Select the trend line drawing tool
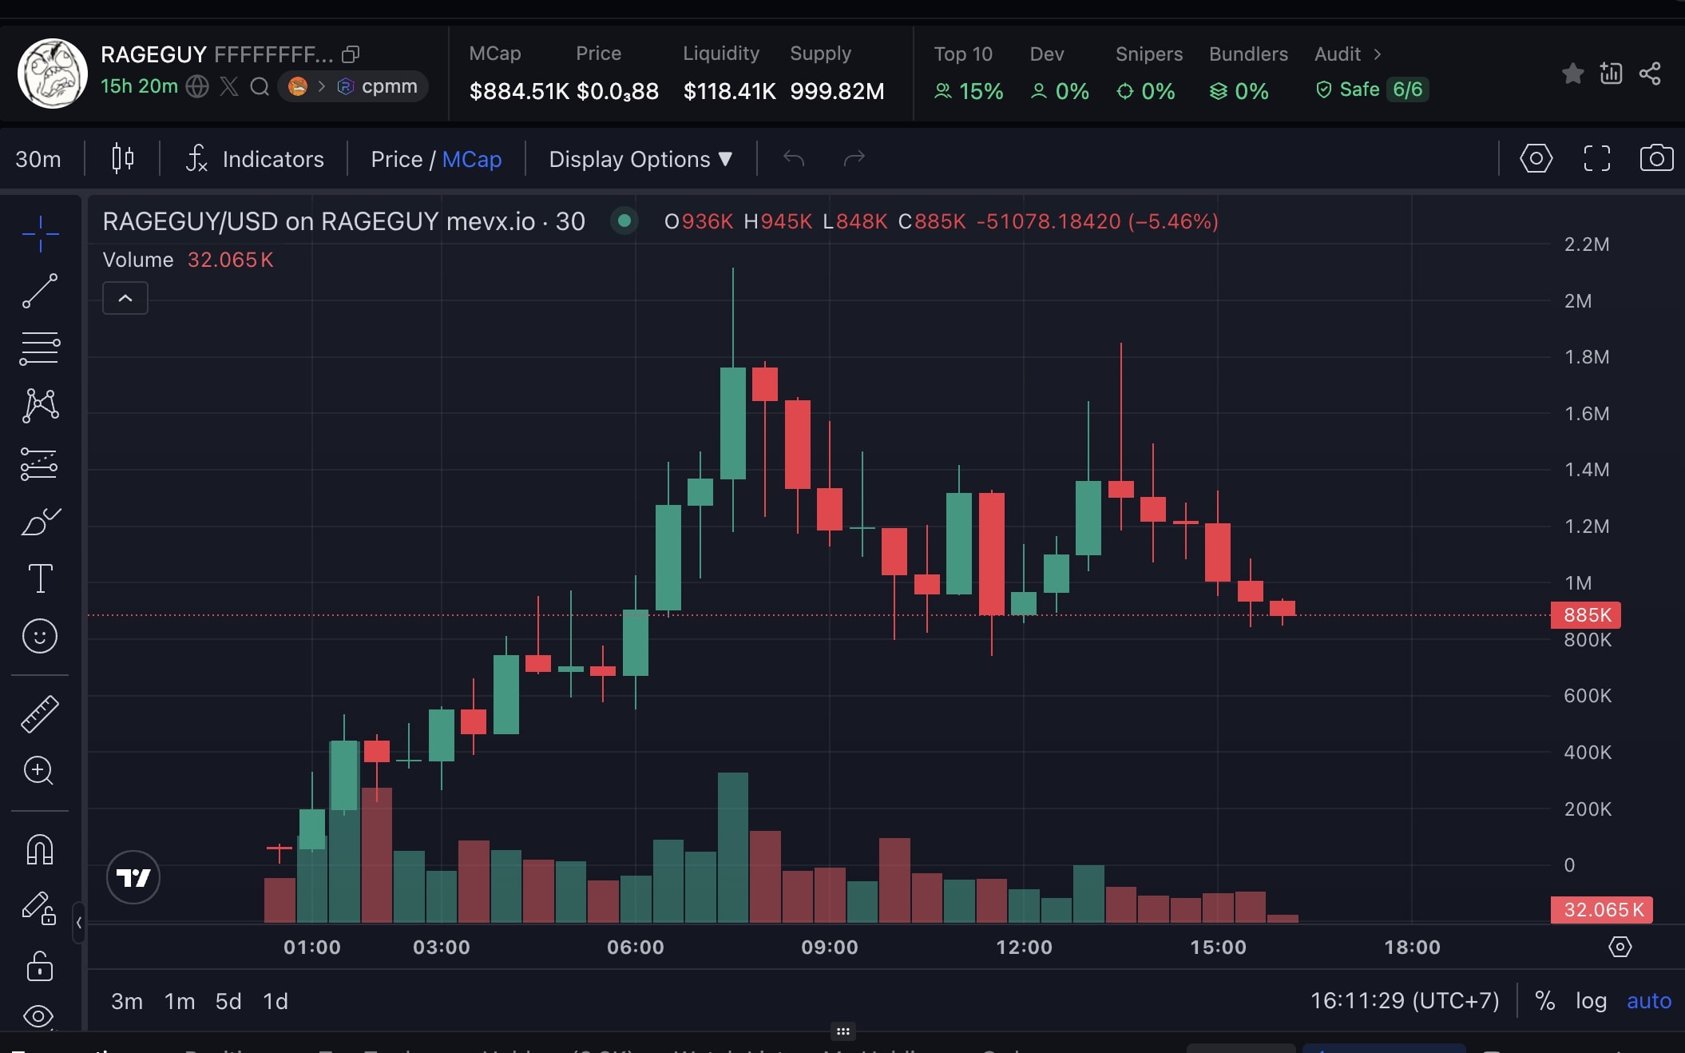Screen dimensions: 1685x1053 pos(40,291)
